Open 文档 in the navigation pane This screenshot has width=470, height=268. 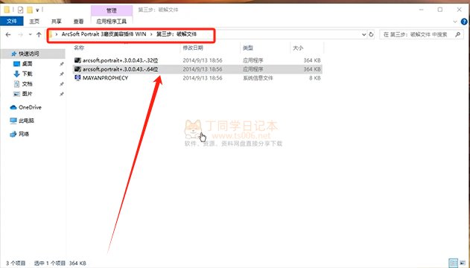pyautogui.click(x=27, y=84)
